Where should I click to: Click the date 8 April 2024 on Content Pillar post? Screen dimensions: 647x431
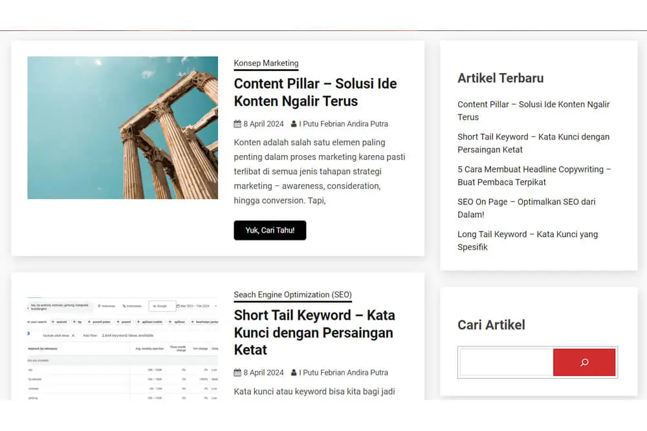point(264,123)
